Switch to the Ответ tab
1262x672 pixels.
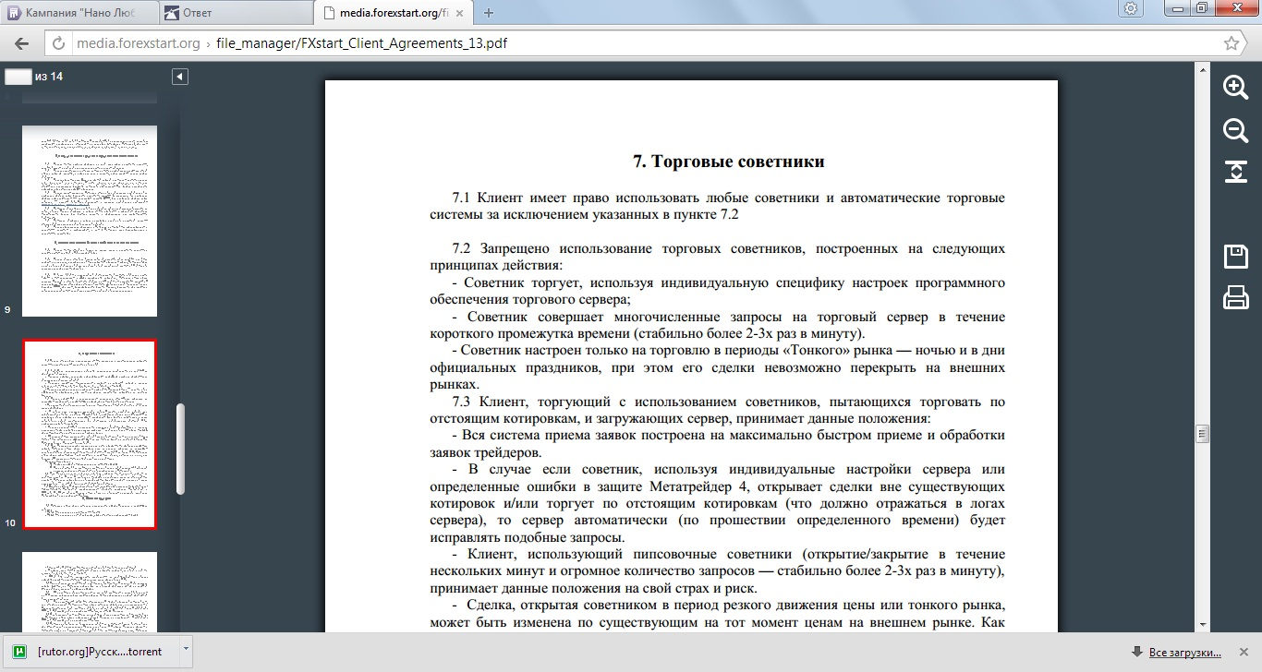tap(234, 13)
